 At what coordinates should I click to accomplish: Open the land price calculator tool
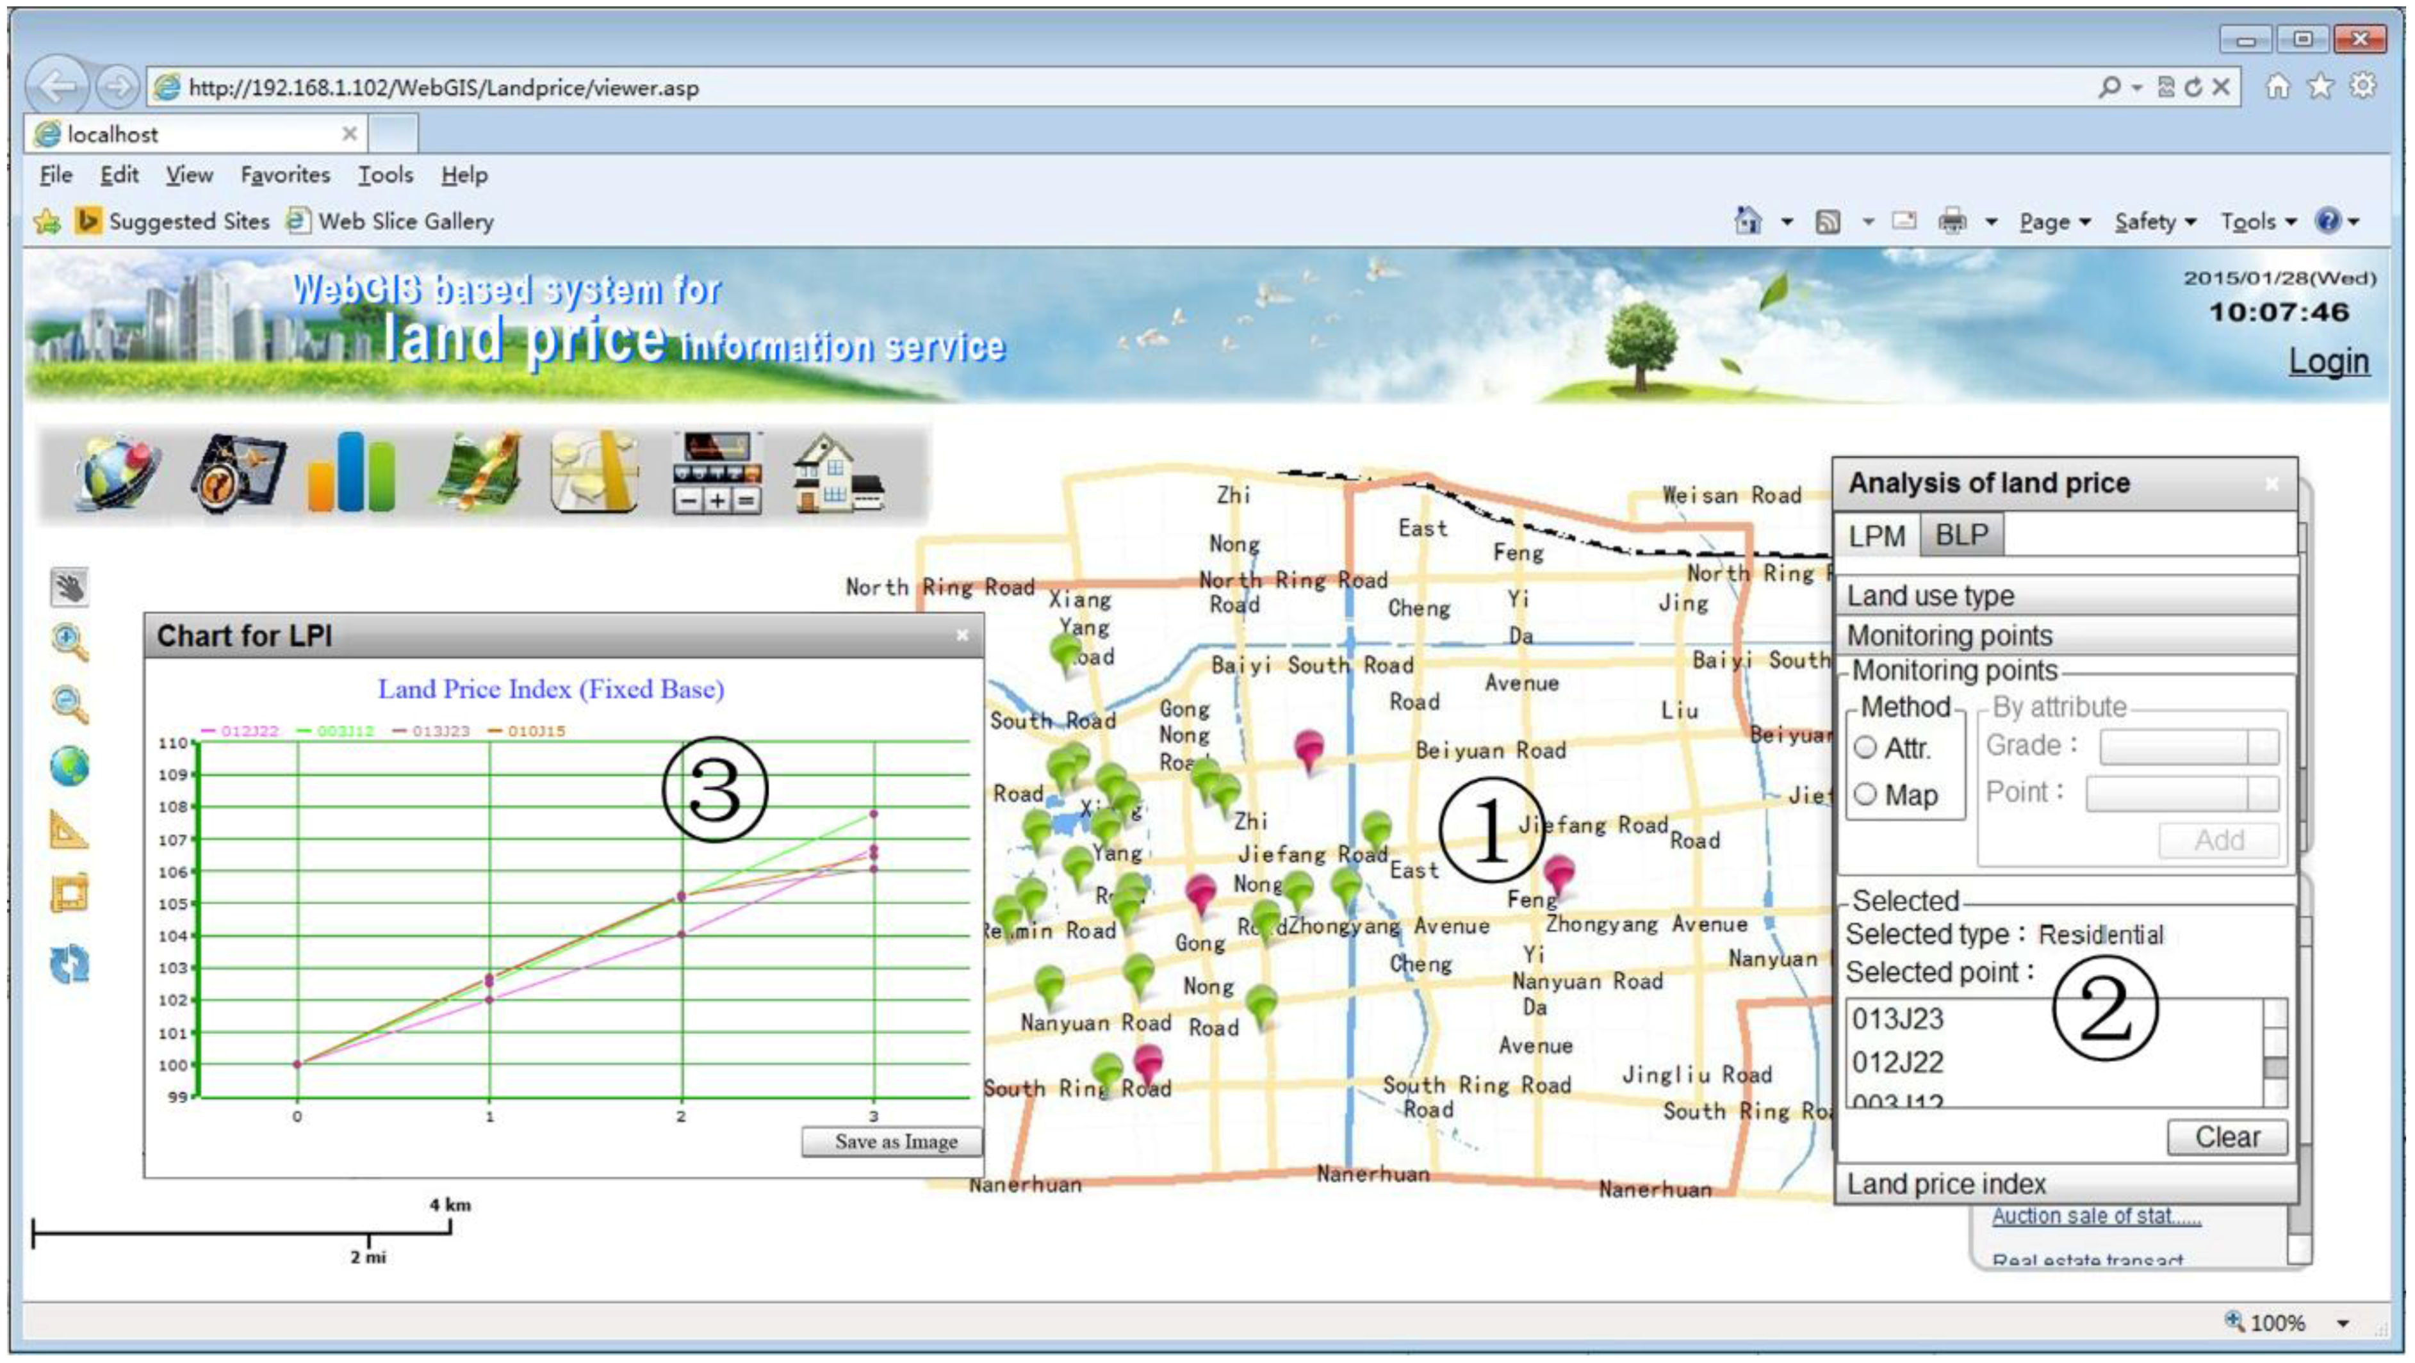click(x=717, y=473)
